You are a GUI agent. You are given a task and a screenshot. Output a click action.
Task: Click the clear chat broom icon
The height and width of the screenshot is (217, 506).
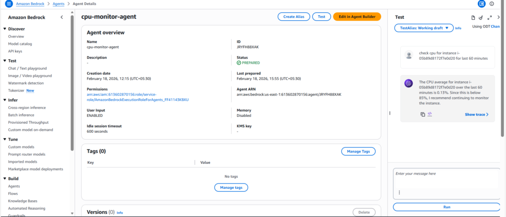coord(480,17)
